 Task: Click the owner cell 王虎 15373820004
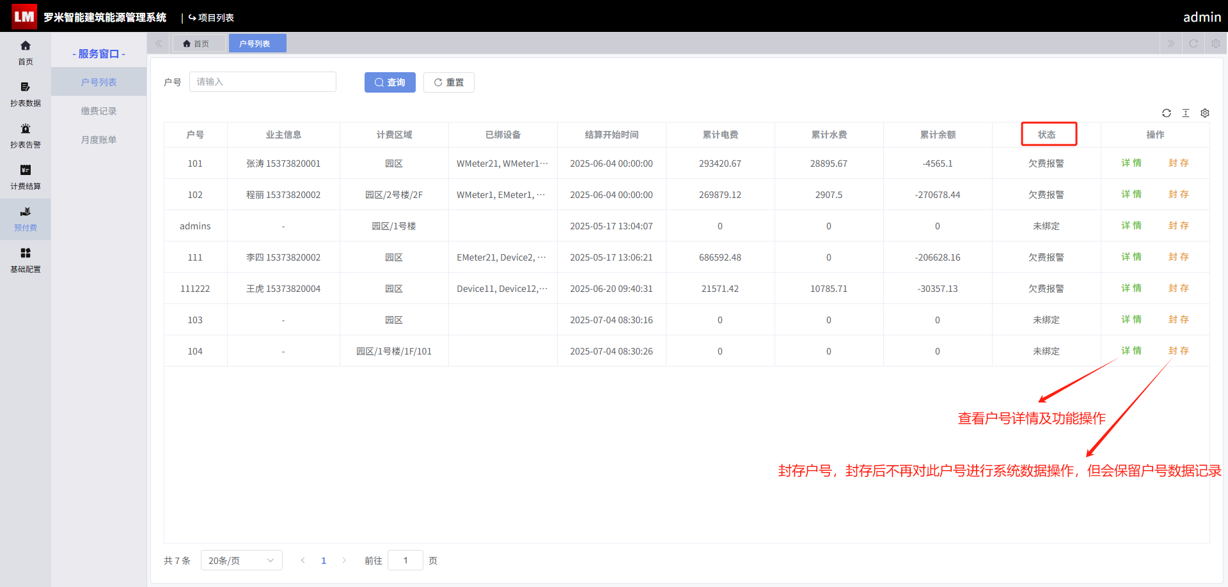tap(283, 289)
